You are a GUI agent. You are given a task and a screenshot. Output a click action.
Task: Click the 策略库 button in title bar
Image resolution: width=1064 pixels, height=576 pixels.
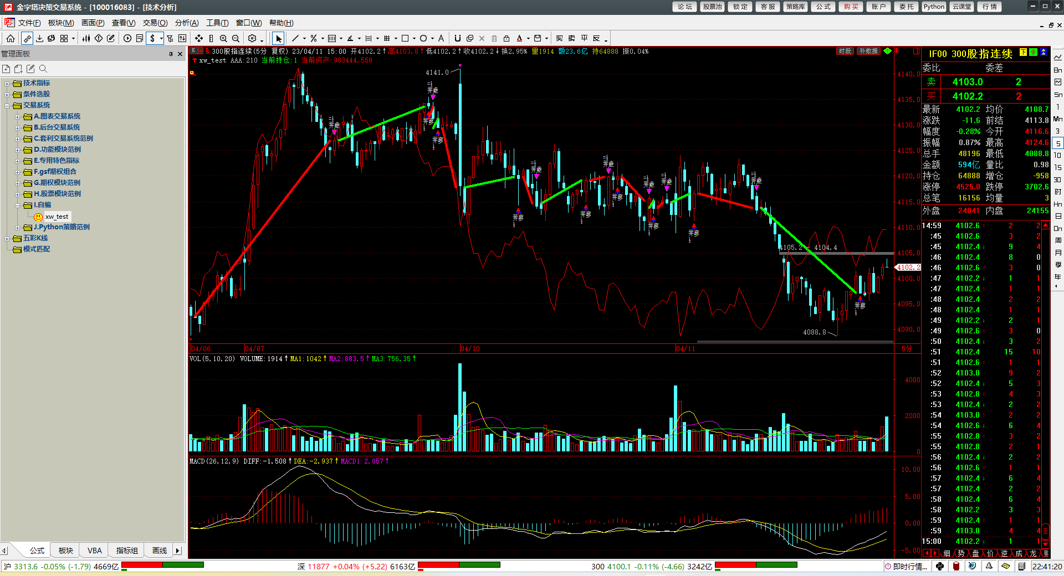click(795, 7)
